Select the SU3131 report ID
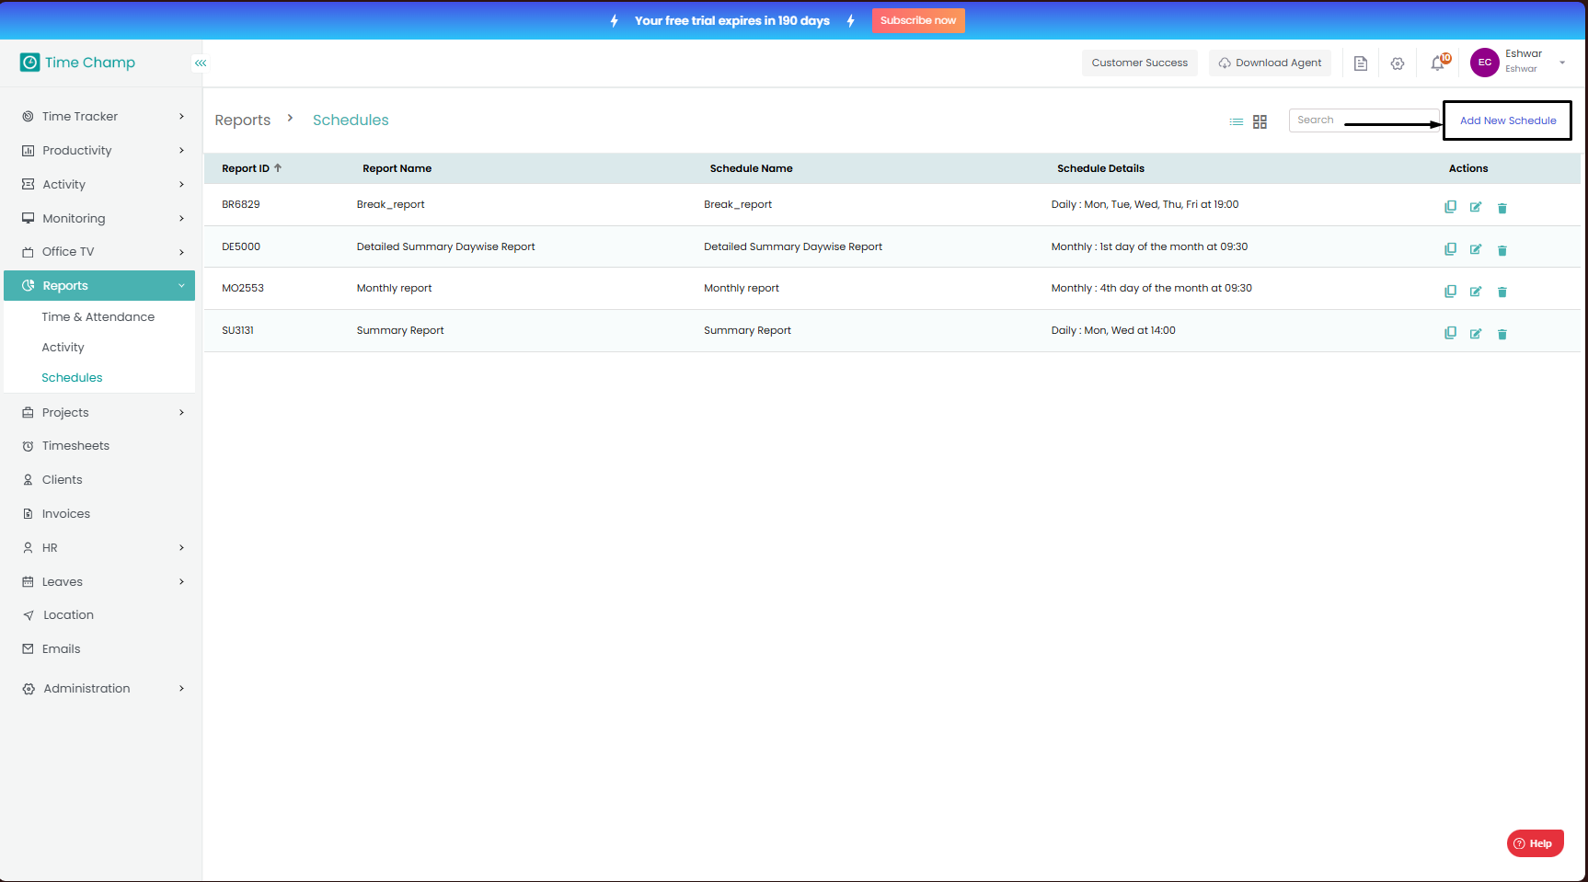 [x=237, y=330]
